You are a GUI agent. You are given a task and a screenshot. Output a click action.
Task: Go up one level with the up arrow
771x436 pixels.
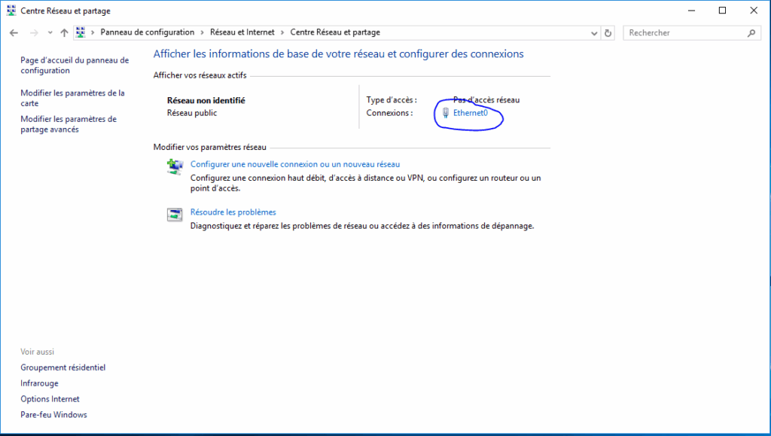point(64,33)
